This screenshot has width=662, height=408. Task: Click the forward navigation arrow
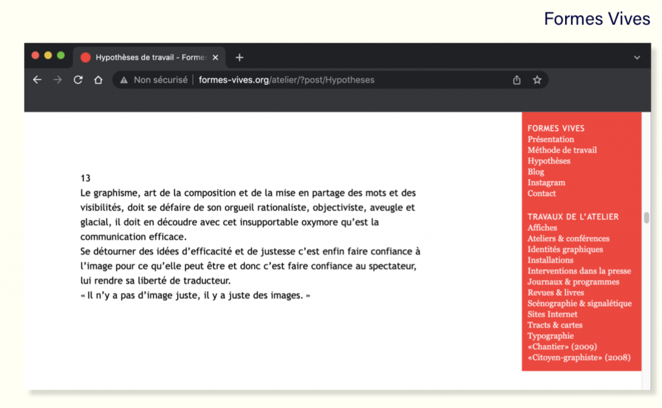58,80
